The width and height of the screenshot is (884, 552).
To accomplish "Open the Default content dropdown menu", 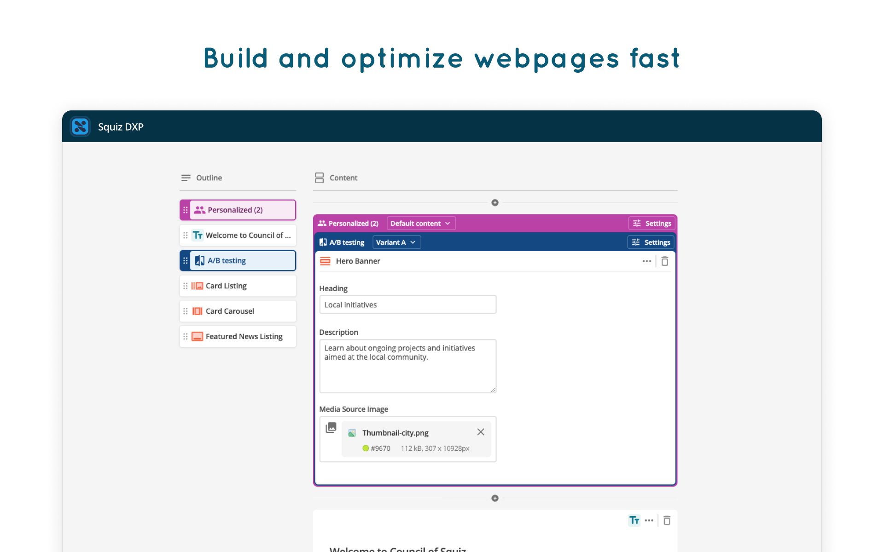I will coord(420,223).
